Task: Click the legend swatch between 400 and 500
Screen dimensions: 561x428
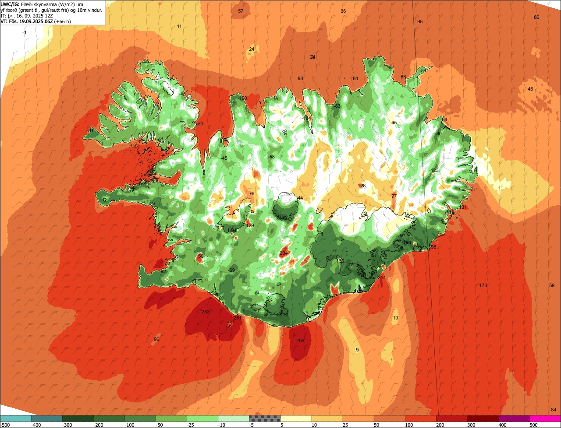Action: coord(514,418)
